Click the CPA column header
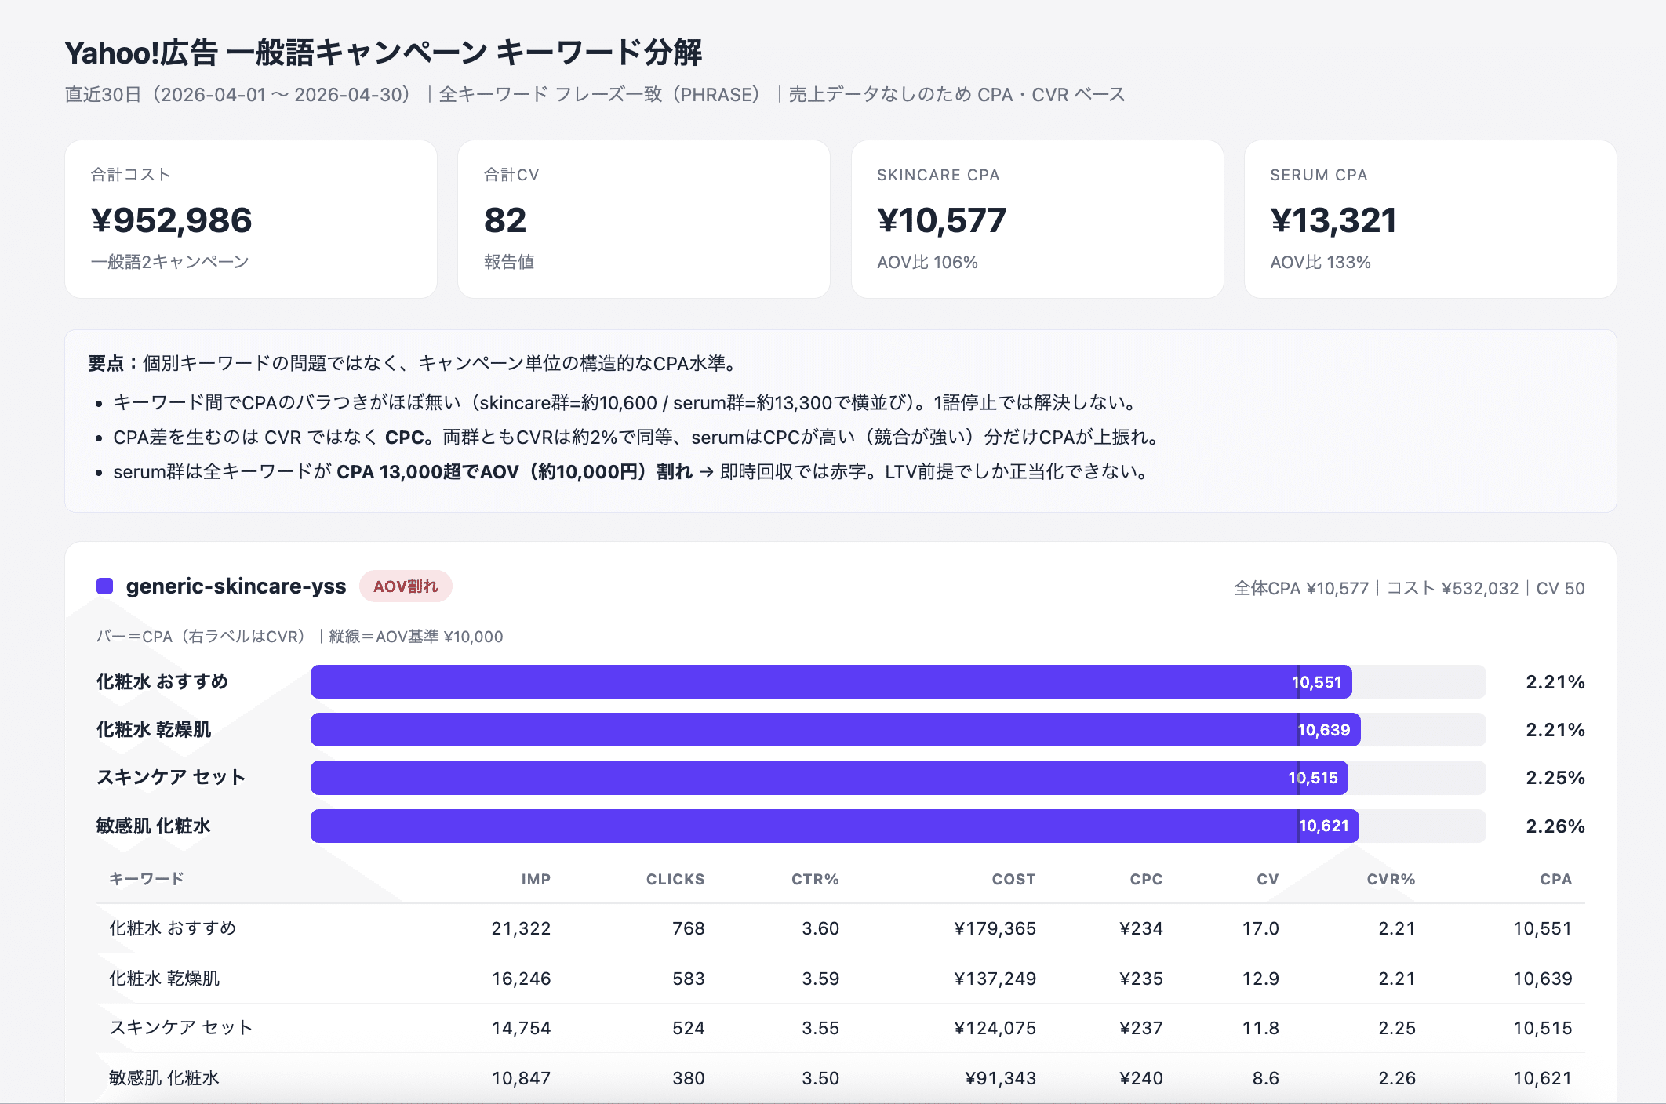The height and width of the screenshot is (1104, 1666). click(1555, 880)
